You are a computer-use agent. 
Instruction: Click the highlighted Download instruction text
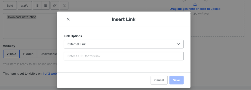[21, 17]
